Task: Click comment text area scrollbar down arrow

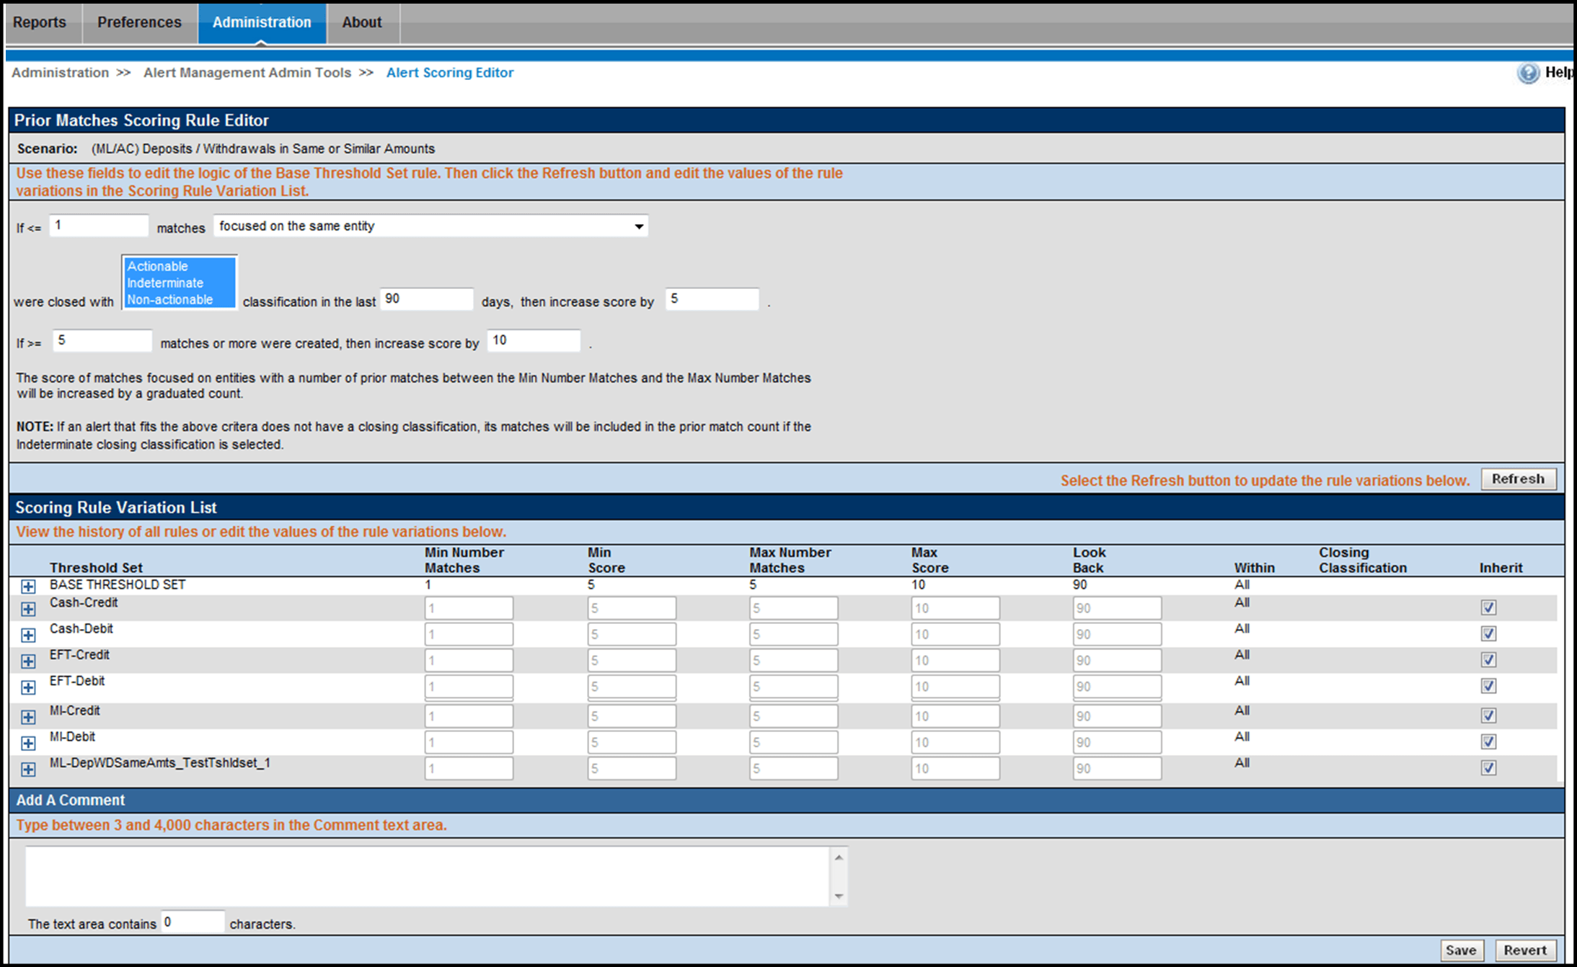Action: [x=839, y=896]
